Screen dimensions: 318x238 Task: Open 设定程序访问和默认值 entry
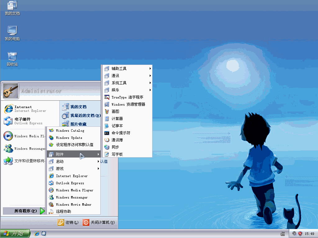pyautogui.click(x=74, y=145)
